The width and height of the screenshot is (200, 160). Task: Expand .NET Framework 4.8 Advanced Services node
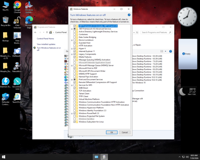pyautogui.click(x=72, y=29)
